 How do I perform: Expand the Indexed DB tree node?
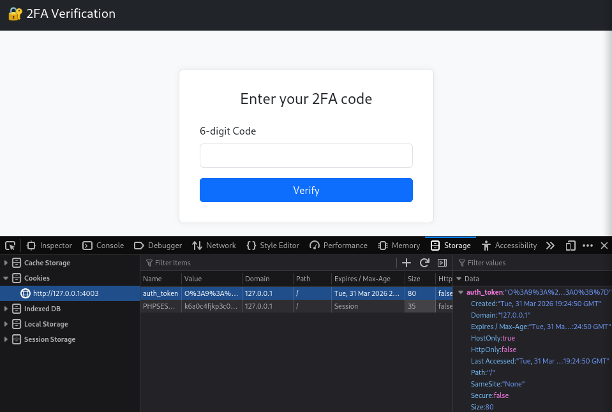pos(6,309)
